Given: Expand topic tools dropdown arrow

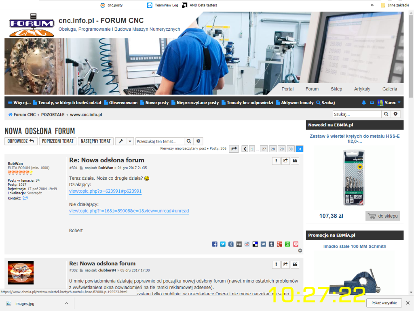Looking at the screenshot, I should 130,141.
